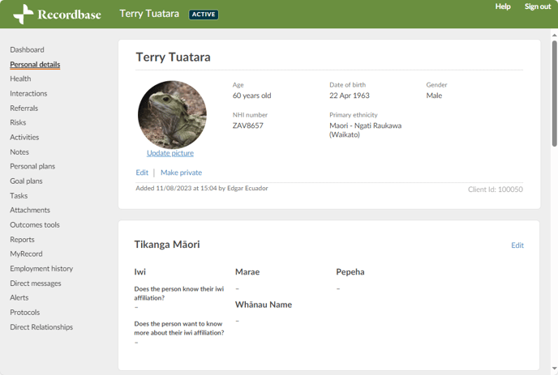Open Direct messages

click(x=36, y=283)
